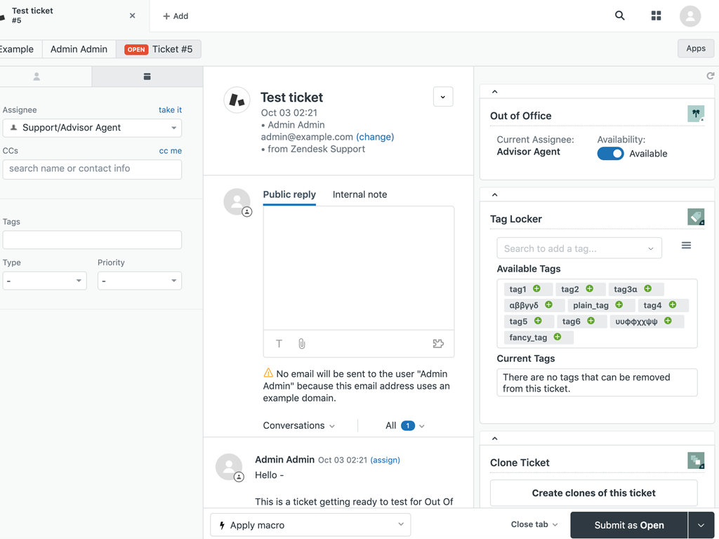Click the search magnifier icon
This screenshot has width=719, height=539.
(x=620, y=15)
